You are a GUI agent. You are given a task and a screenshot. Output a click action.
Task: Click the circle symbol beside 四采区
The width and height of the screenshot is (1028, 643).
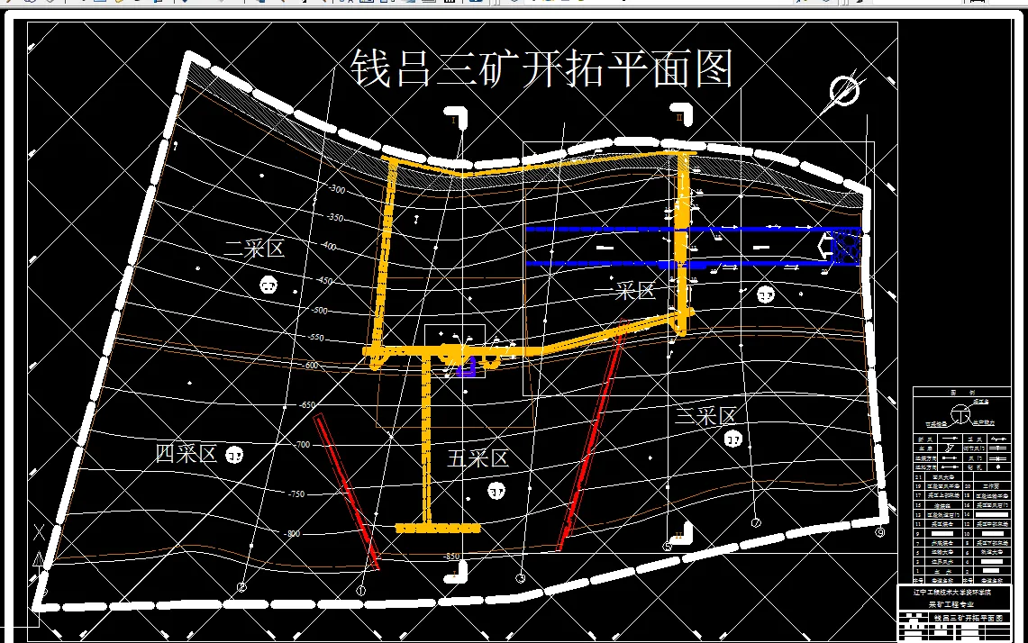pos(234,454)
